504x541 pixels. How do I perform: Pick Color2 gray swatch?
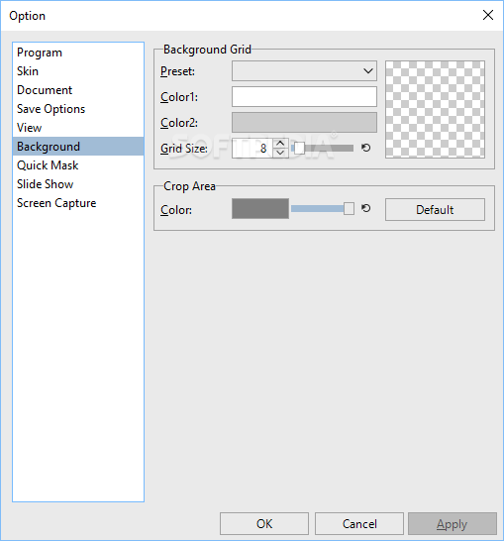[304, 122]
